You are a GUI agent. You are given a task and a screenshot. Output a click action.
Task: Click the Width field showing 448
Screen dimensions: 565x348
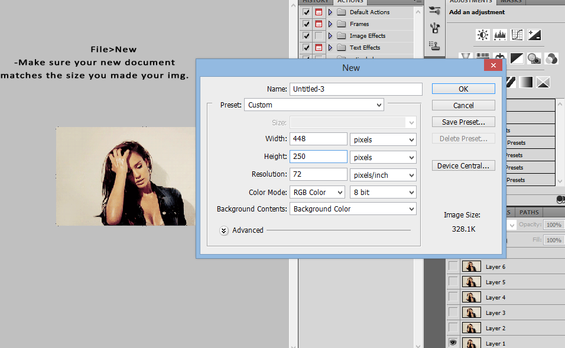point(318,139)
